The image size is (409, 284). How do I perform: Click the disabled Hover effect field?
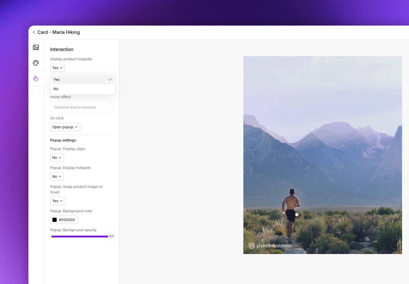(x=82, y=107)
